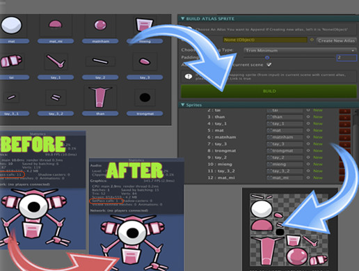Select the tay_1 sprite thumbnail
The height and width of the screenshot is (271, 359).
click(x=56, y=61)
